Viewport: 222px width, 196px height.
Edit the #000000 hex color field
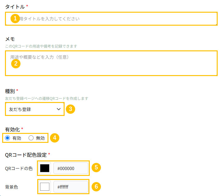click(71, 168)
